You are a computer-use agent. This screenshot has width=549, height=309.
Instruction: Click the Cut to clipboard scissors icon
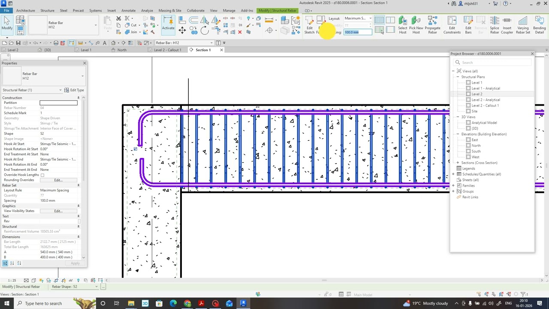[x=119, y=19]
